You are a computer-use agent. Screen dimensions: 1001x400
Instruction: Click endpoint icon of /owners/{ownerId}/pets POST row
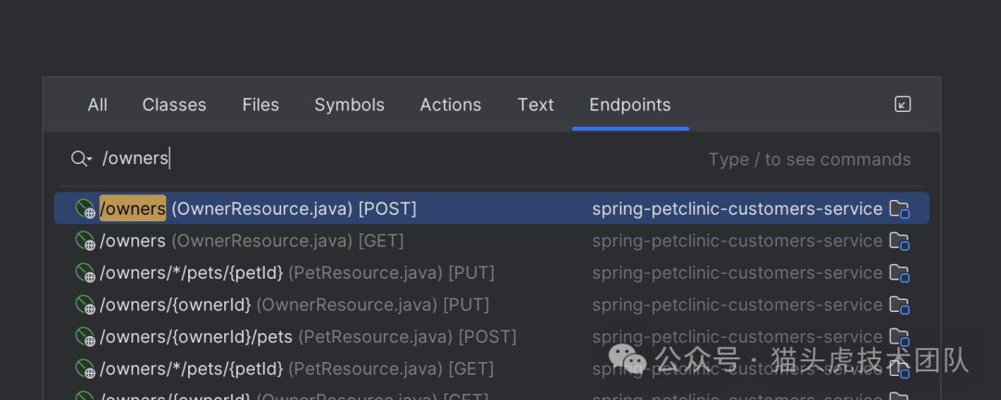coord(85,337)
